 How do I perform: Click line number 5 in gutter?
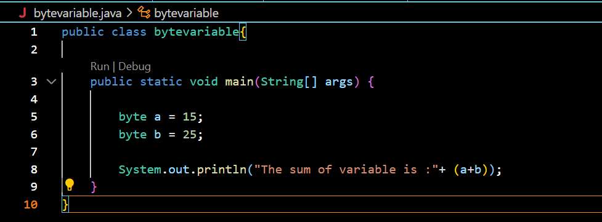tap(34, 117)
